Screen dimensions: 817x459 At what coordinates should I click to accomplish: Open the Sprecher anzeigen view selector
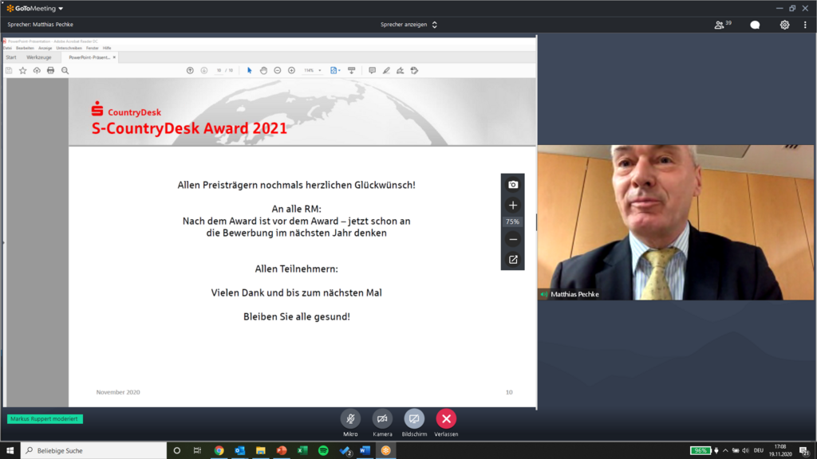tap(408, 25)
